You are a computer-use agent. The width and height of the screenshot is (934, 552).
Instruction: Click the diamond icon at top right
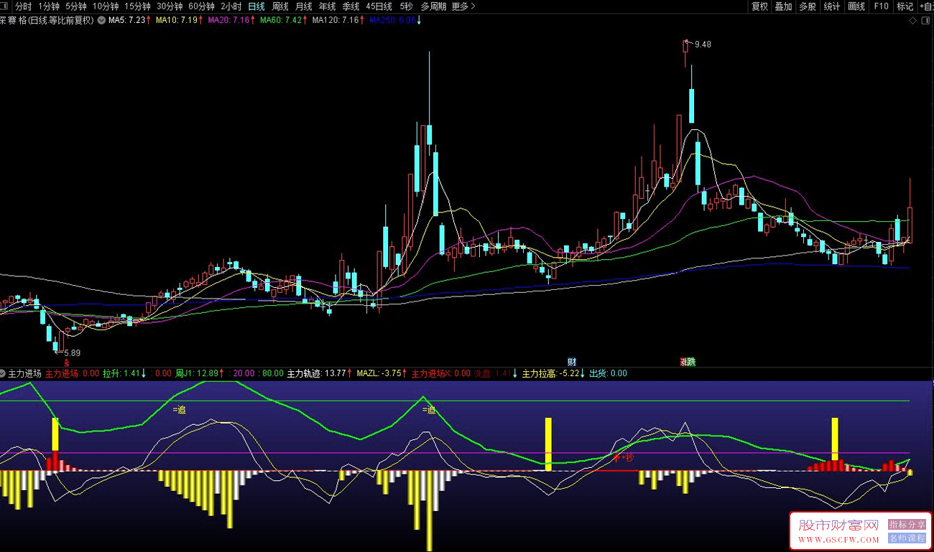coord(912,21)
